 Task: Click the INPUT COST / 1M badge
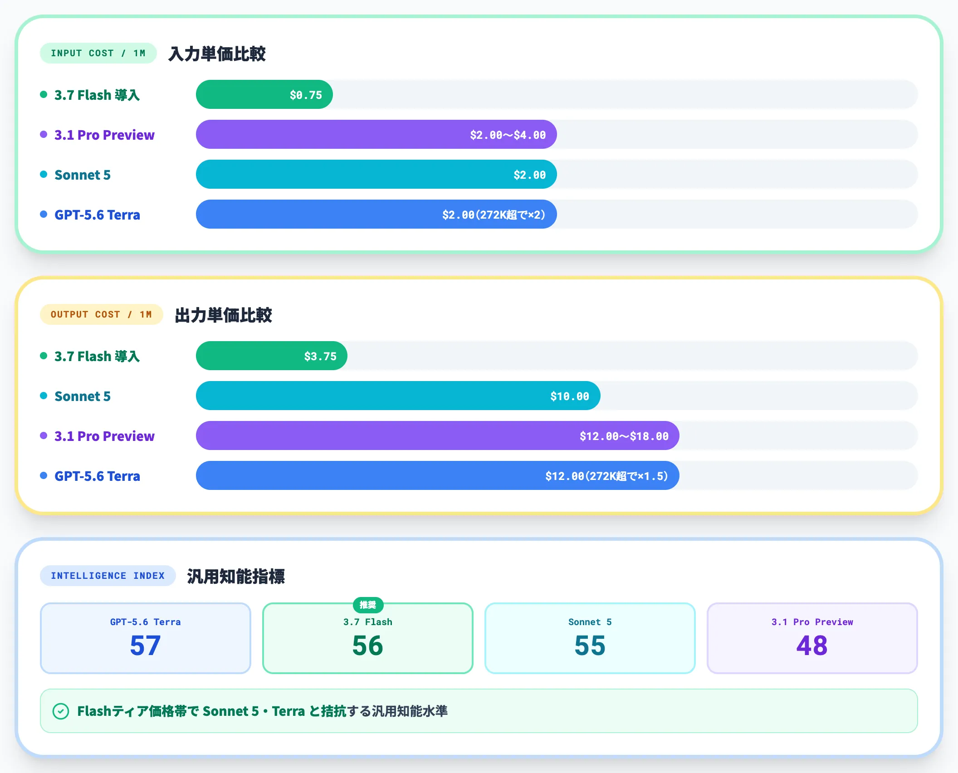pos(98,53)
